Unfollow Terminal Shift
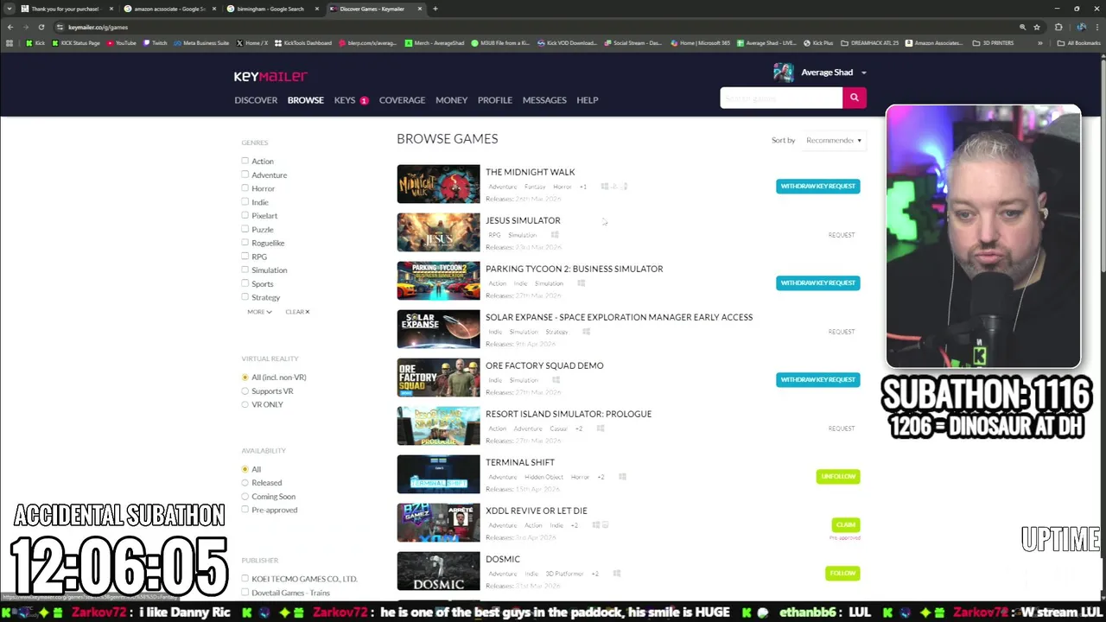Screen dimensions: 1106x622 838,476
